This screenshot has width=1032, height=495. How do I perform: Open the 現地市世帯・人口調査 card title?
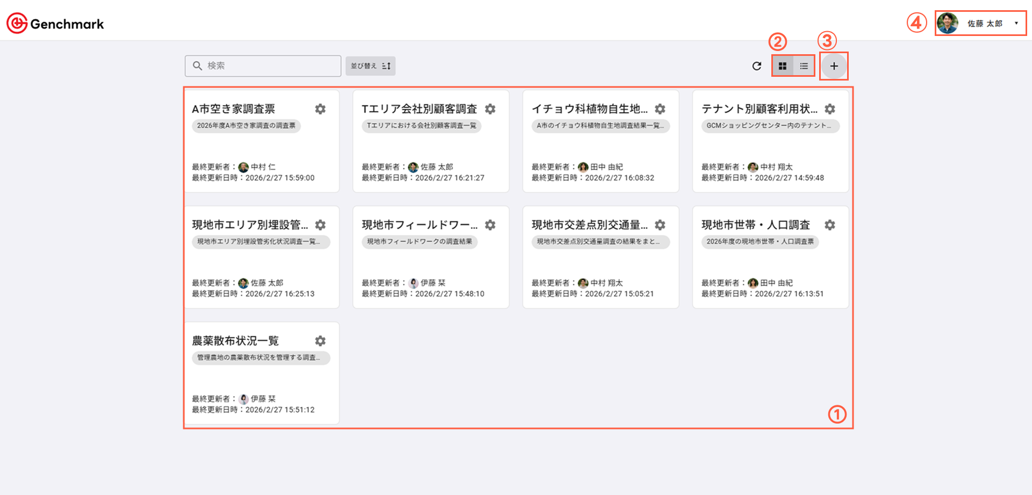(x=755, y=225)
